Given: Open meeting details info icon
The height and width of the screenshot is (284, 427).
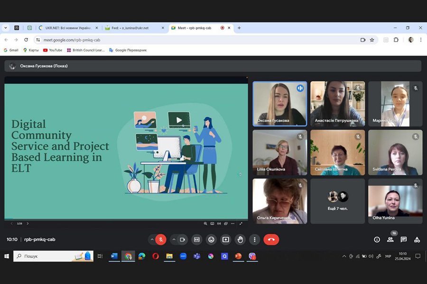Looking at the screenshot, I should click(377, 240).
